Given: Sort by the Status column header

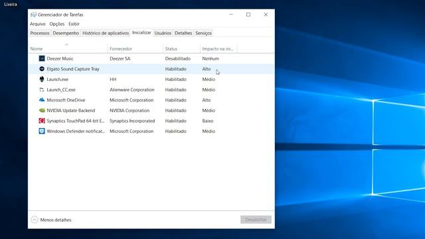Looking at the screenshot, I should 171,48.
